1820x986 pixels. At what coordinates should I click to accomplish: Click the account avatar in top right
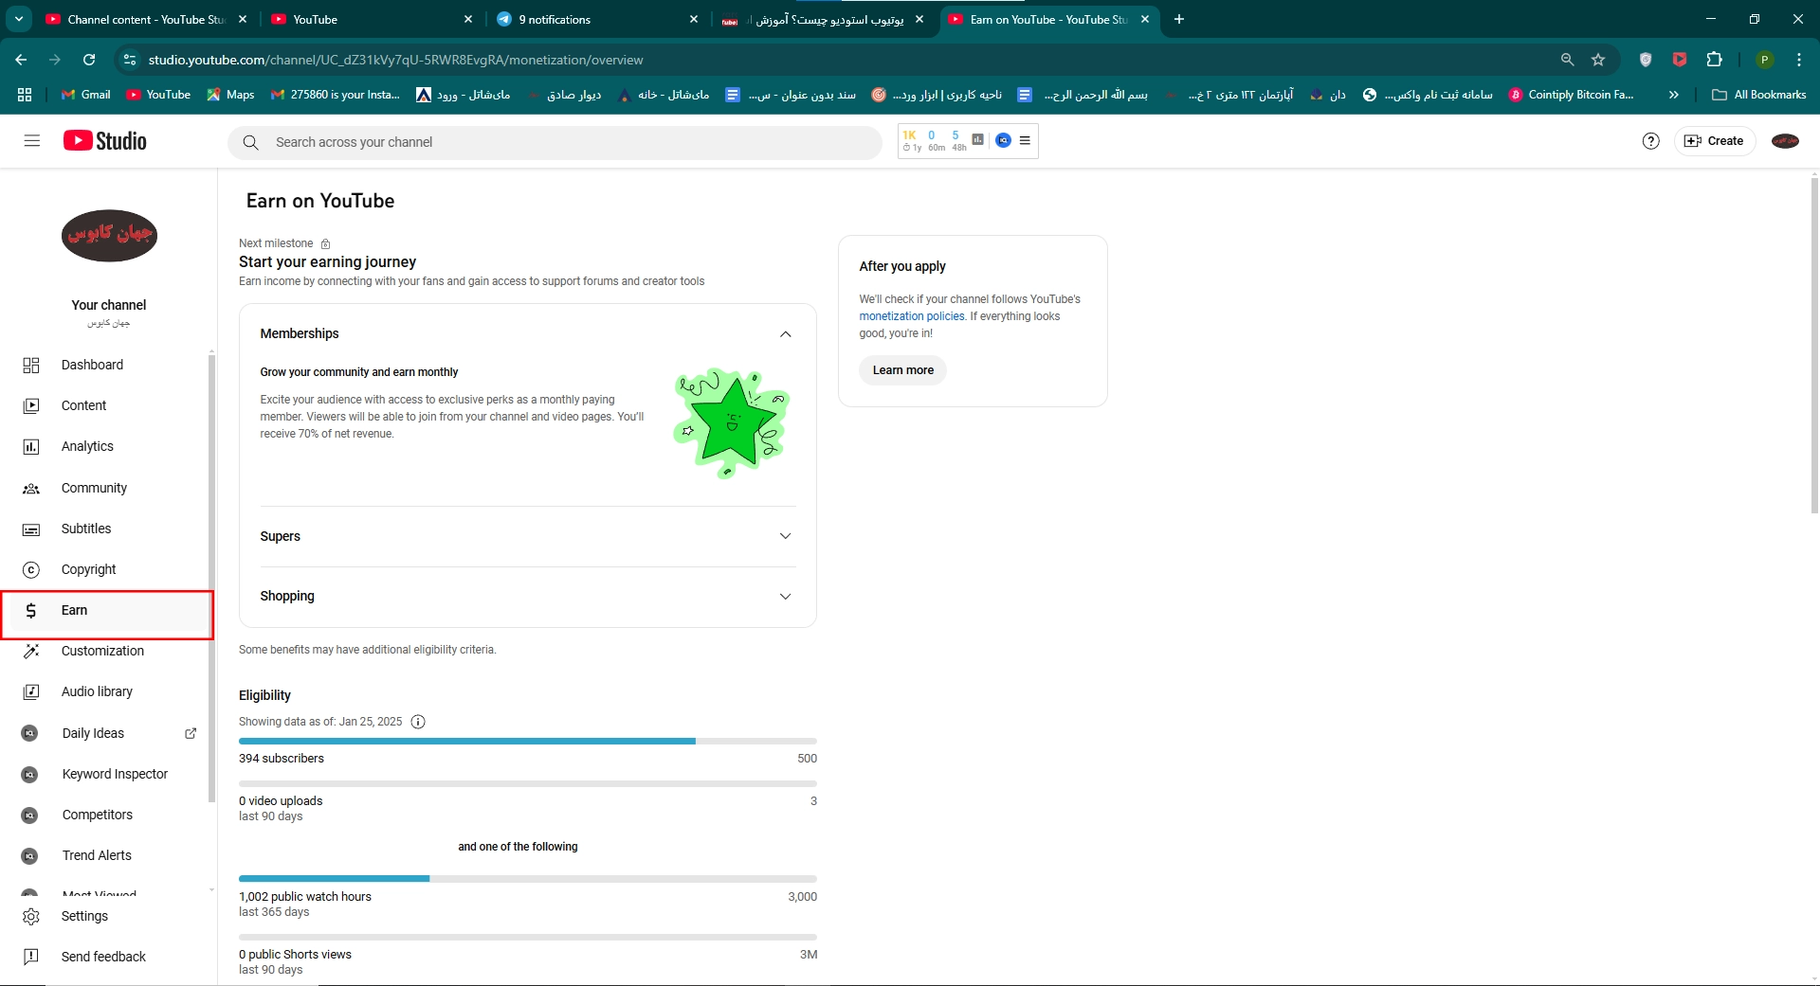coord(1784,141)
